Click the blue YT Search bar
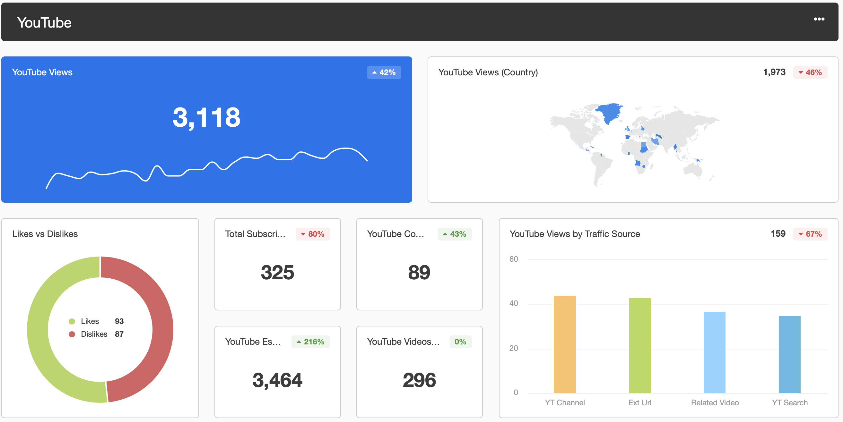Screen dimensions: 843x422 [789, 355]
